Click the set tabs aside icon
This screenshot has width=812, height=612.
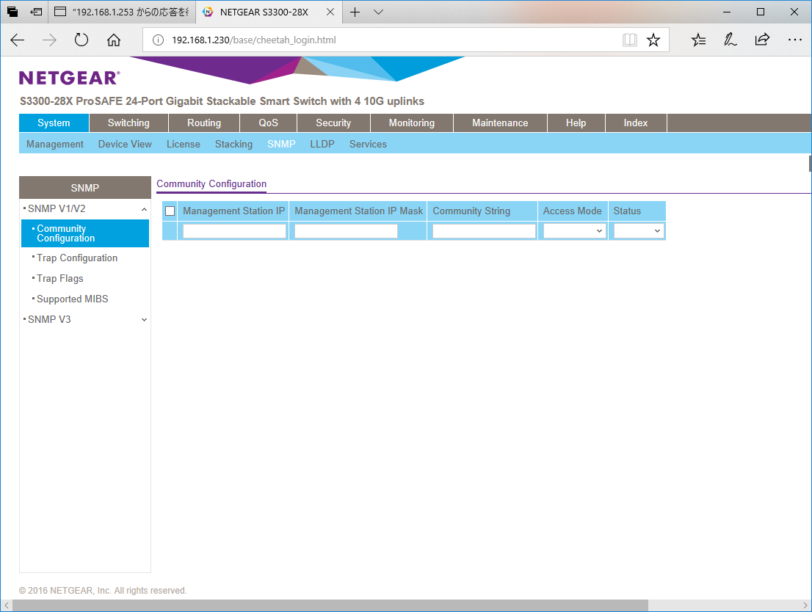(x=36, y=12)
